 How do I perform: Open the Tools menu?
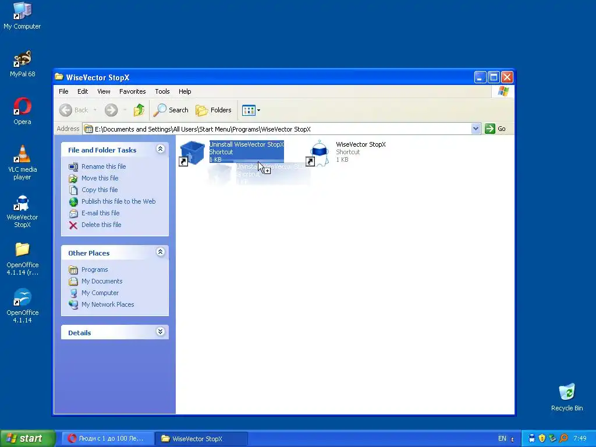(162, 91)
